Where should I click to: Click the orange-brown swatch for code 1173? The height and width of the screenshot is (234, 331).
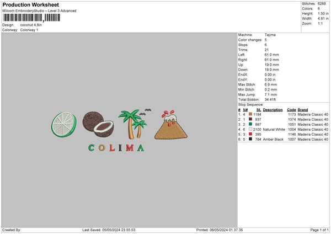[x=250, y=114]
